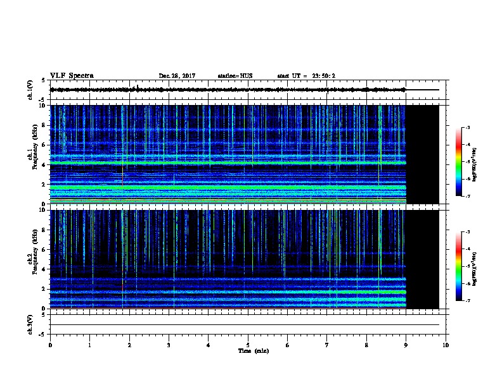Click the ch.2 spectrogram color bar
The width and height of the screenshot is (502, 387).
pyautogui.click(x=458, y=266)
